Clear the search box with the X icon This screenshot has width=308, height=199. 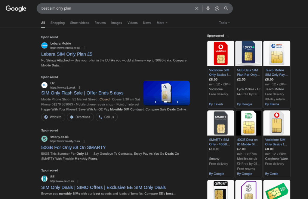click(197, 8)
